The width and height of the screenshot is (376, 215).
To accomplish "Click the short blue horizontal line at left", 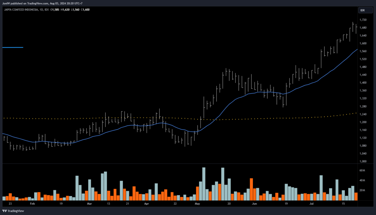I will tap(12, 47).
